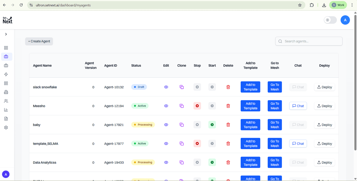Go to Mesh for template_SELMA
Screen dimensions: 357x181
click(x=275, y=143)
